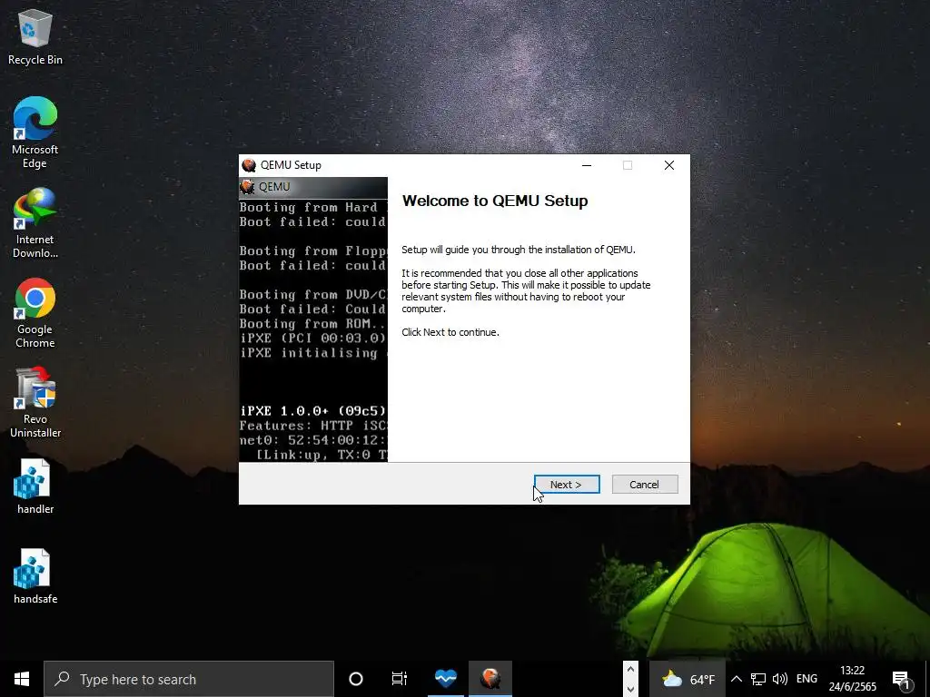Screen dimensions: 930x697
Task: Click the QEMU installer taskbar button
Action: point(490,679)
